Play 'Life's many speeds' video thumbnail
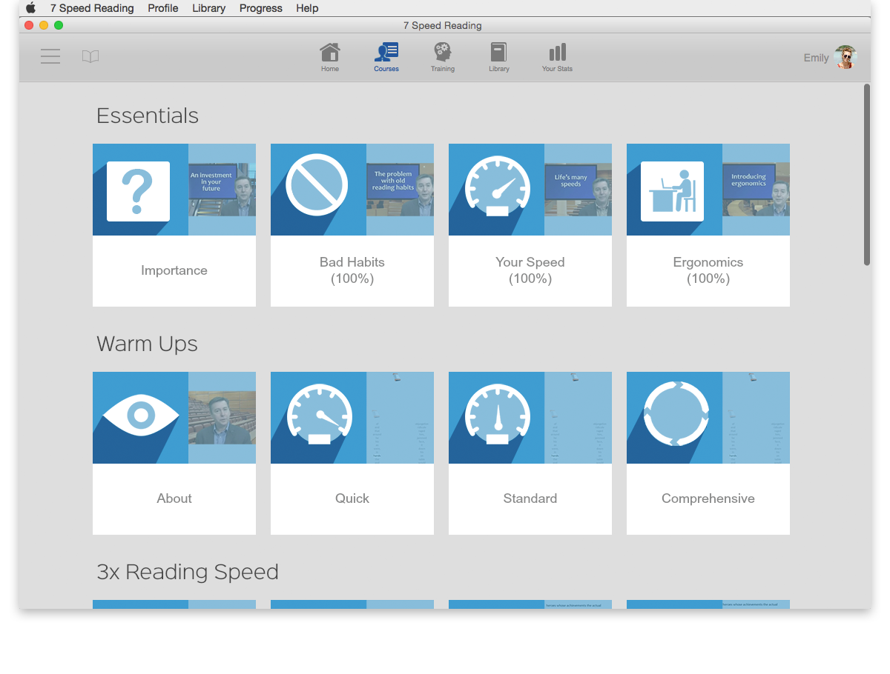Viewport: 890px width, 674px height. [578, 190]
